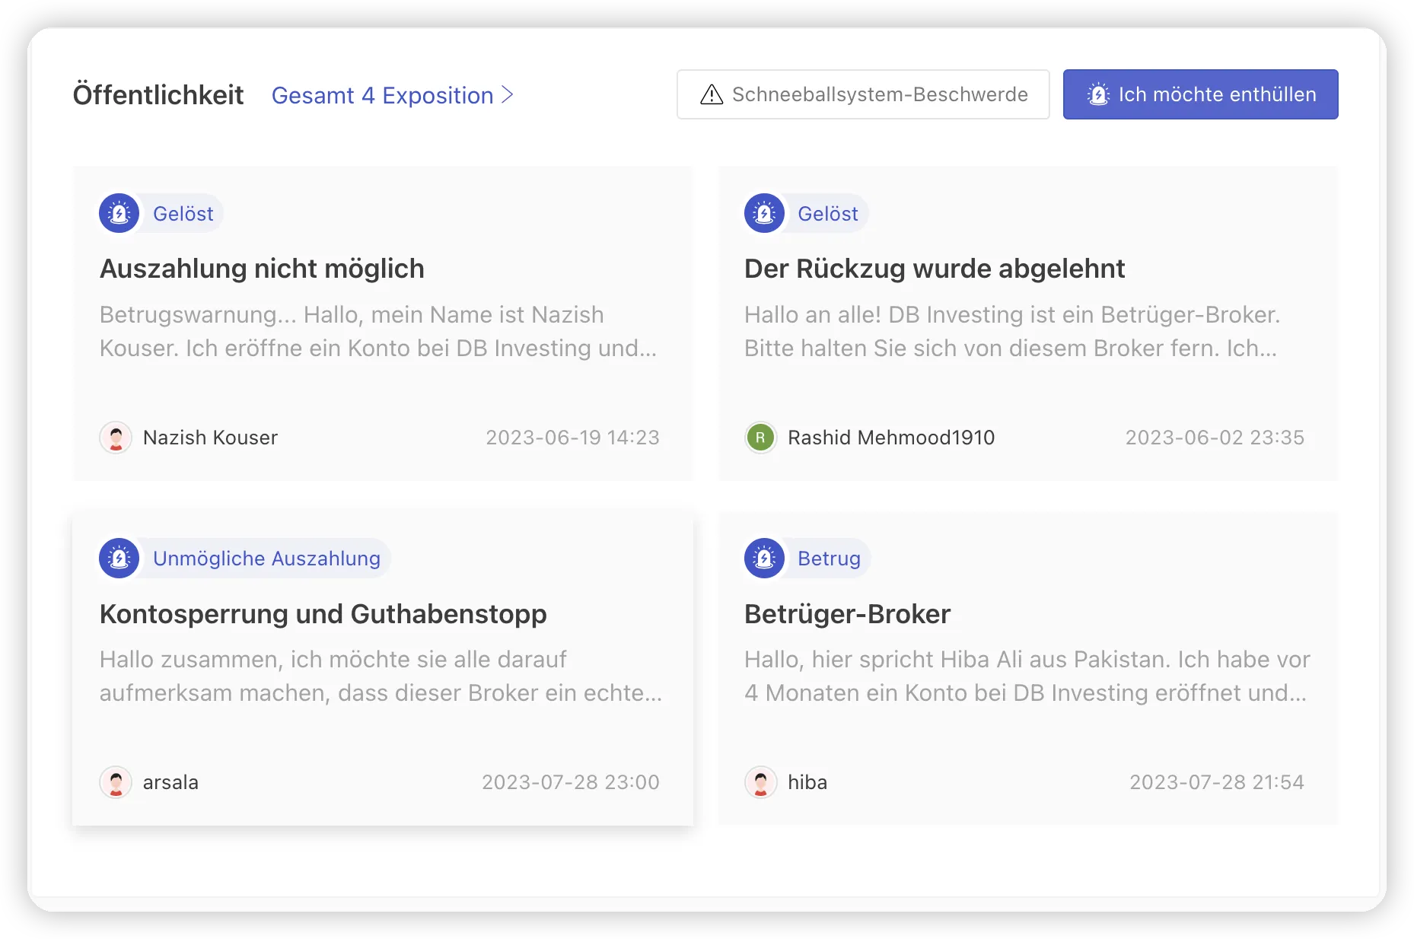Open Rashid Mehmood1910's green avatar
This screenshot has height=939, width=1414.
click(x=760, y=438)
